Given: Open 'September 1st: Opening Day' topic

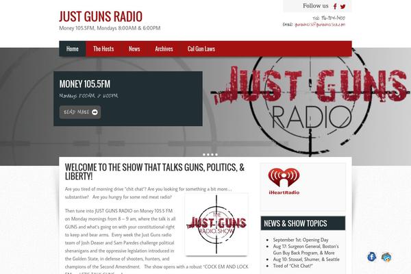Looking at the screenshot, I should click(301, 240).
